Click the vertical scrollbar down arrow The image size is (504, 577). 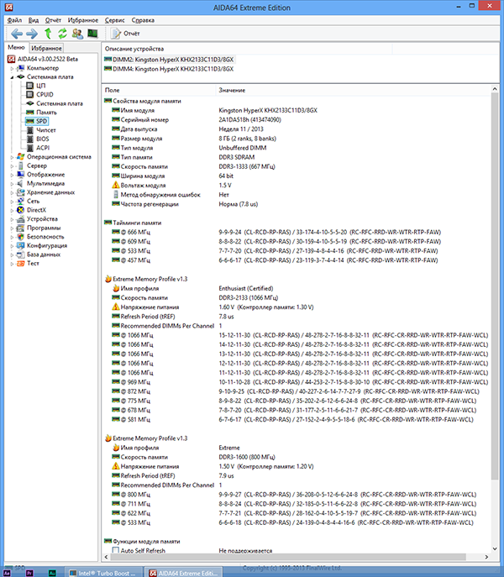[495, 548]
